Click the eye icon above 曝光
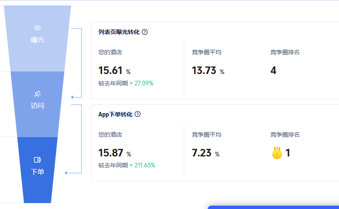The height and width of the screenshot is (209, 339). tap(37, 28)
